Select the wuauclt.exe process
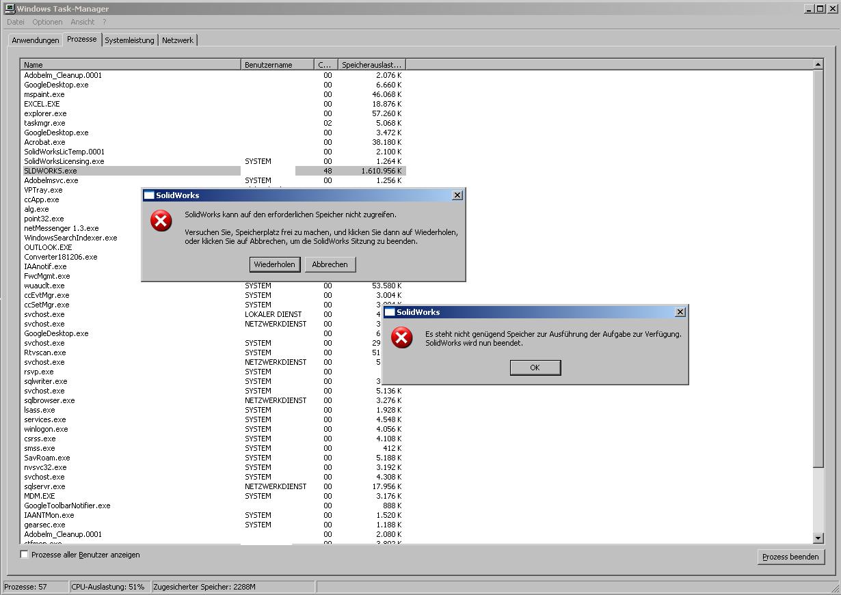The height and width of the screenshot is (595, 841). (x=44, y=286)
